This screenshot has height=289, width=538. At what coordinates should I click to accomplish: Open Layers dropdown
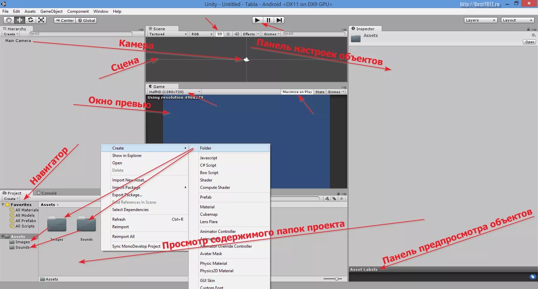tap(481, 20)
